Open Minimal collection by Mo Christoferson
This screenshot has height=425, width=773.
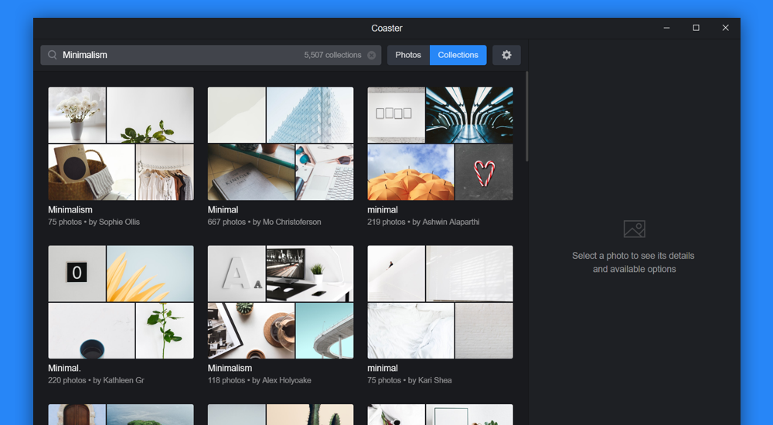click(281, 144)
